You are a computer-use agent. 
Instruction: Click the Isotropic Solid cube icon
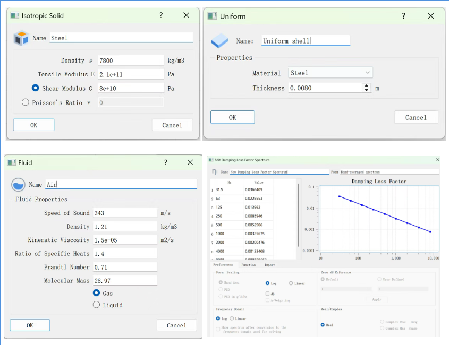[x=21, y=39]
